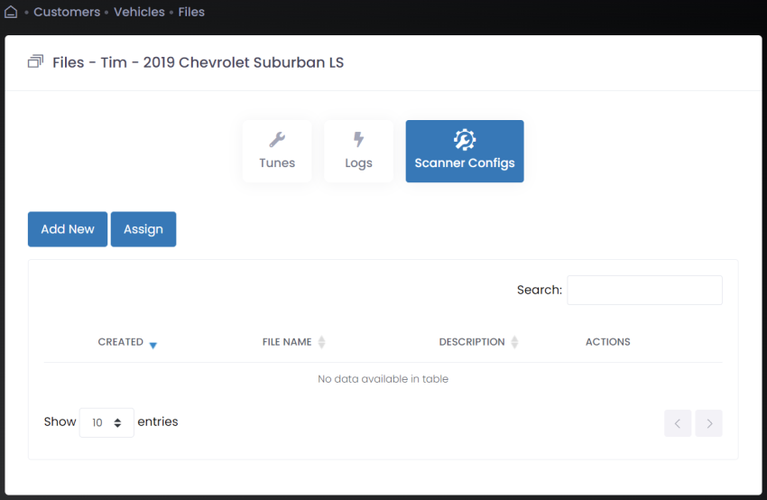The height and width of the screenshot is (500, 767).
Task: Open the Tunes tab with wrench icon
Action: click(x=277, y=152)
